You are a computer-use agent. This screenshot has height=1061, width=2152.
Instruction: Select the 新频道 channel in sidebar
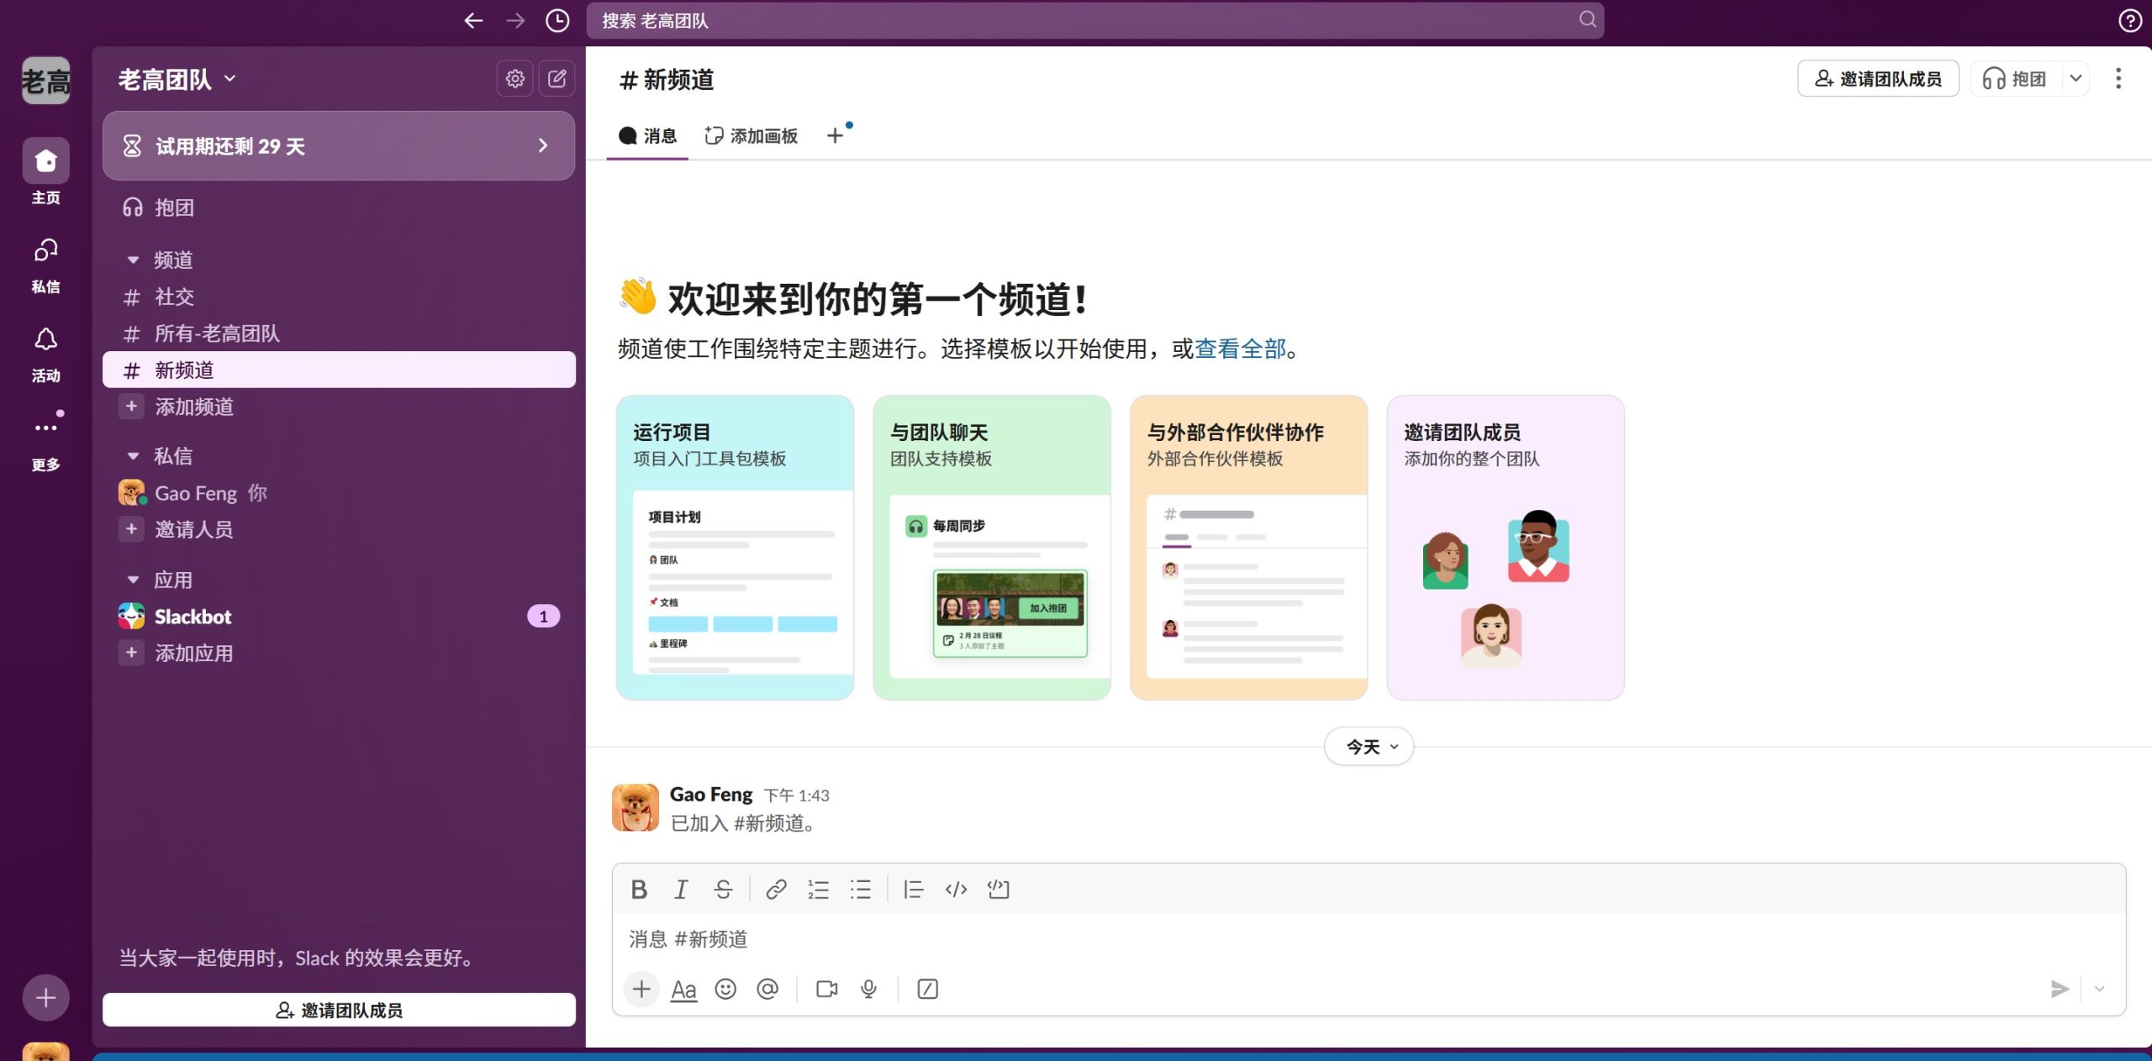tap(339, 370)
